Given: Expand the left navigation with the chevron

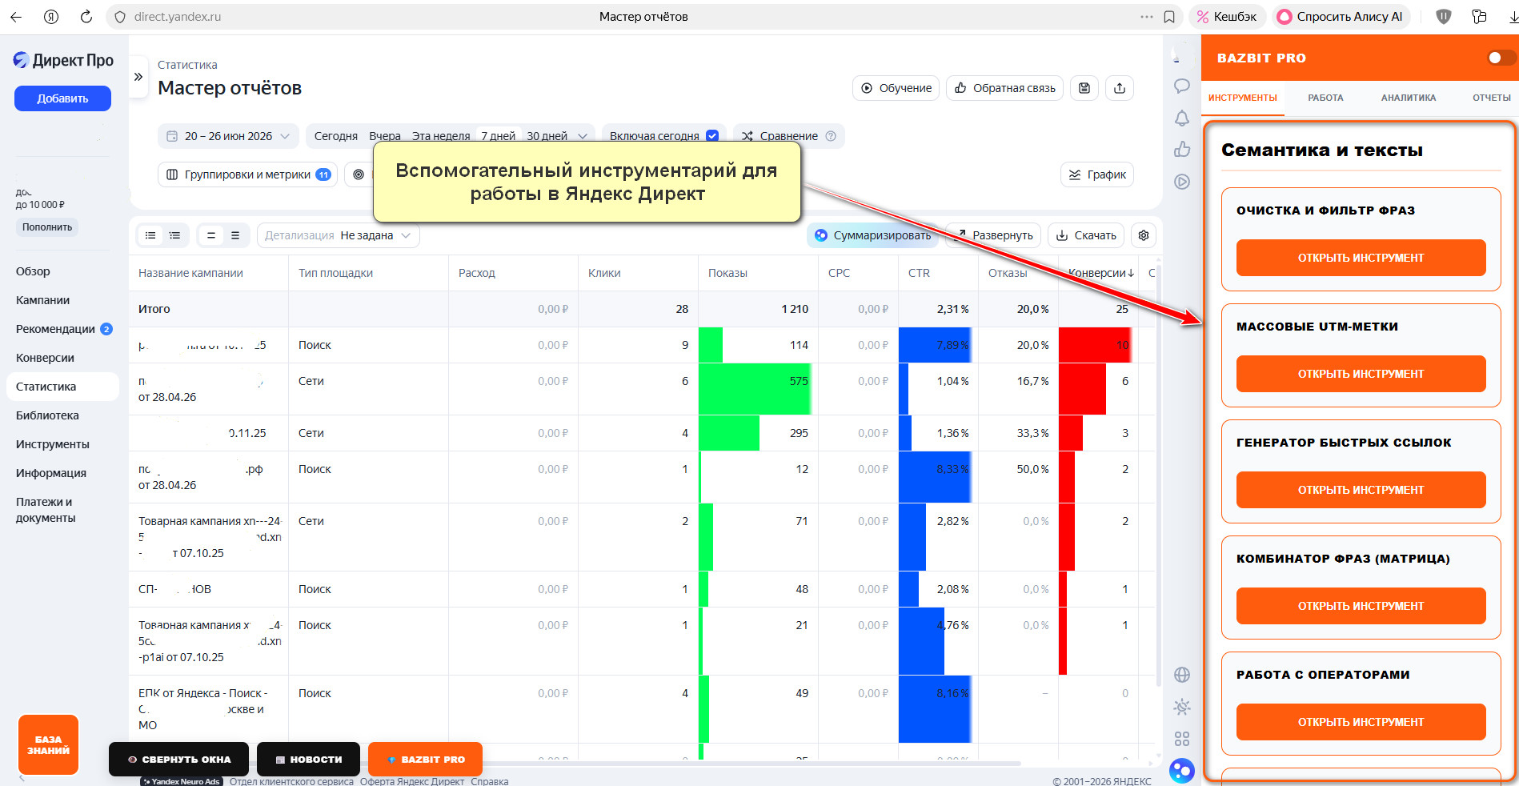Looking at the screenshot, I should point(138,77).
